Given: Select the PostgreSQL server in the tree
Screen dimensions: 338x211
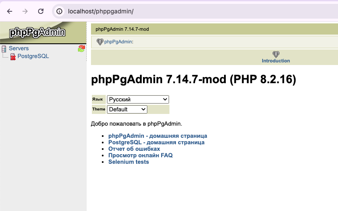Looking at the screenshot, I should (33, 56).
